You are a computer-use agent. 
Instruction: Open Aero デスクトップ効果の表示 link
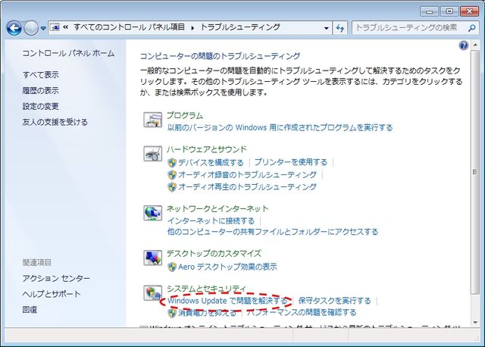click(x=227, y=267)
